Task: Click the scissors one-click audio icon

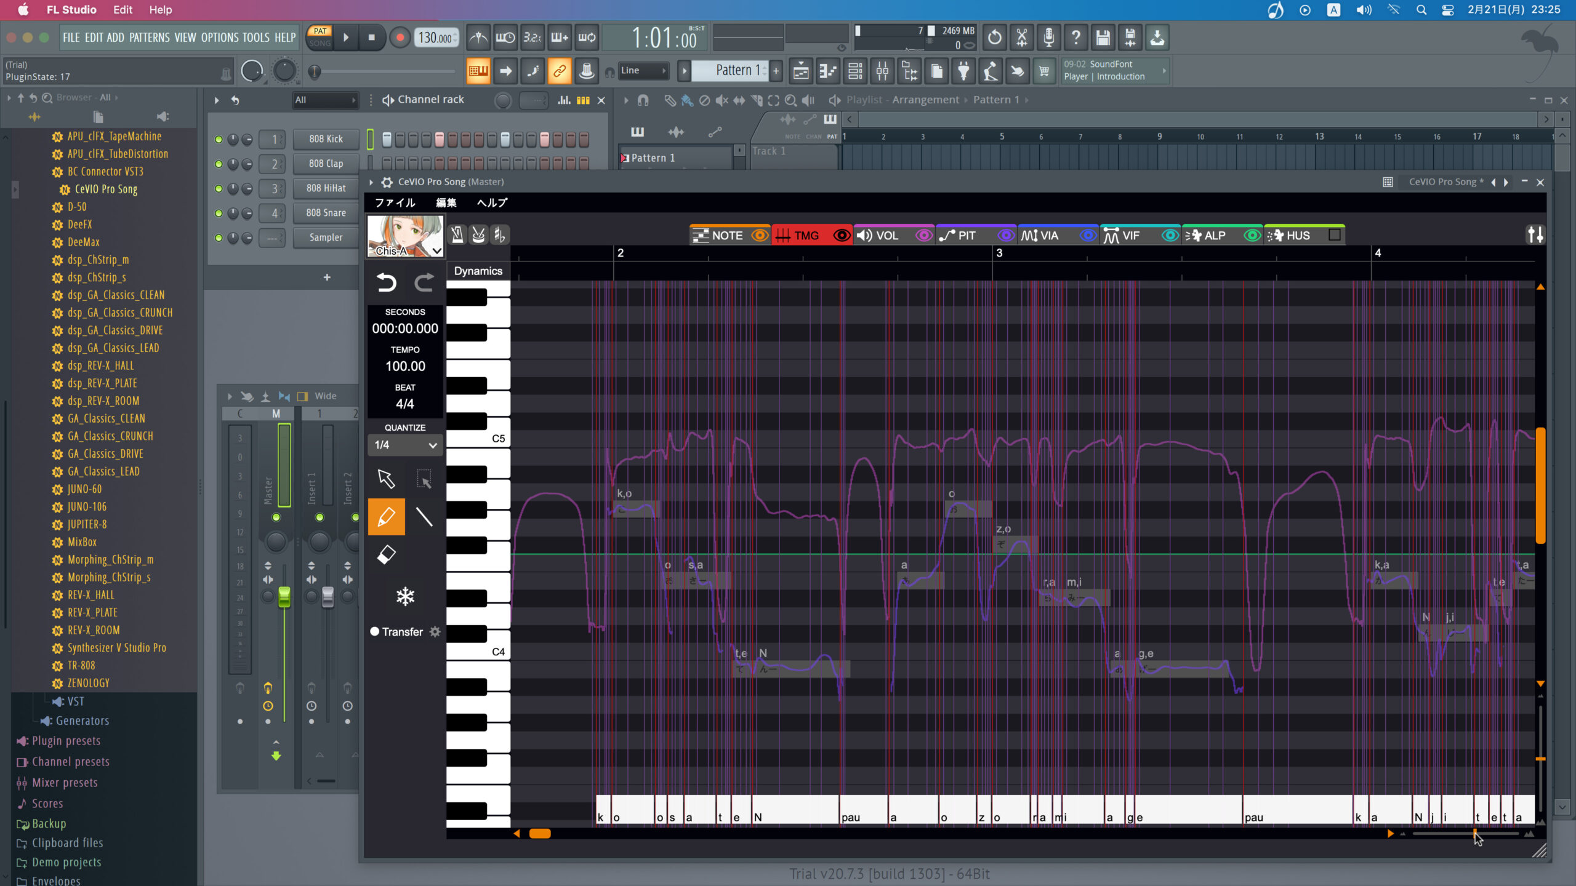Action: point(1022,38)
